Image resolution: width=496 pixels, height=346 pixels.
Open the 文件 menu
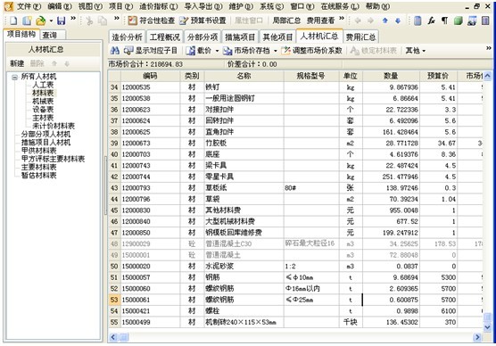coord(29,6)
